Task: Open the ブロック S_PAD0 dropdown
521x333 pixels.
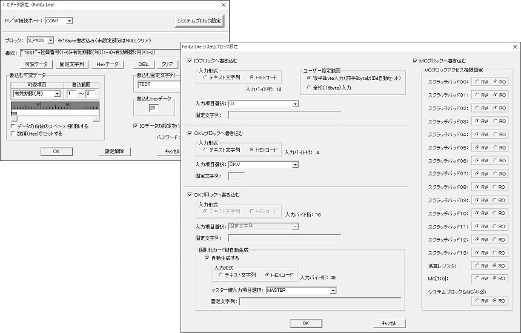Action: click(x=50, y=40)
